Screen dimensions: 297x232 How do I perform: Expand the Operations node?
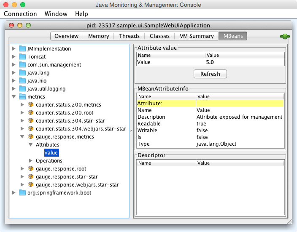(x=31, y=161)
